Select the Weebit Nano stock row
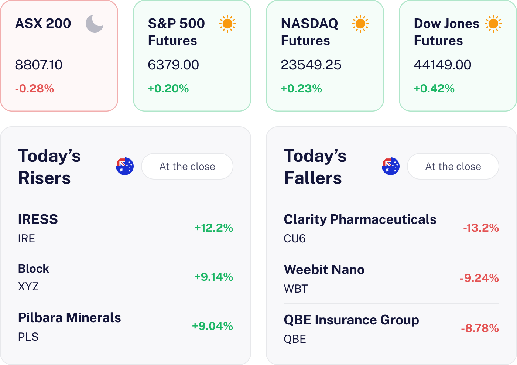The width and height of the screenshot is (517, 365). 391,278
